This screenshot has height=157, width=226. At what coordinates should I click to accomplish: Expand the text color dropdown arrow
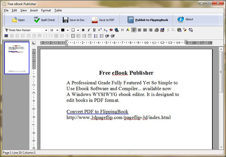pos(67,30)
